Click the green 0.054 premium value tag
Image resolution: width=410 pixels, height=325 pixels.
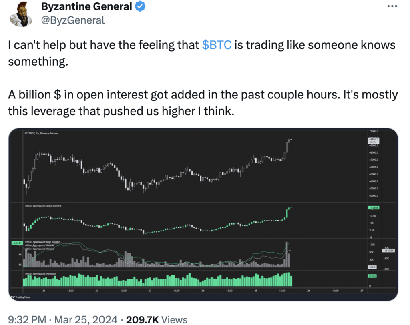[373, 276]
